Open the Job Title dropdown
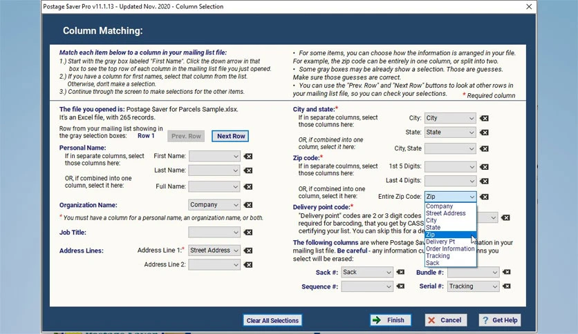 click(x=214, y=233)
